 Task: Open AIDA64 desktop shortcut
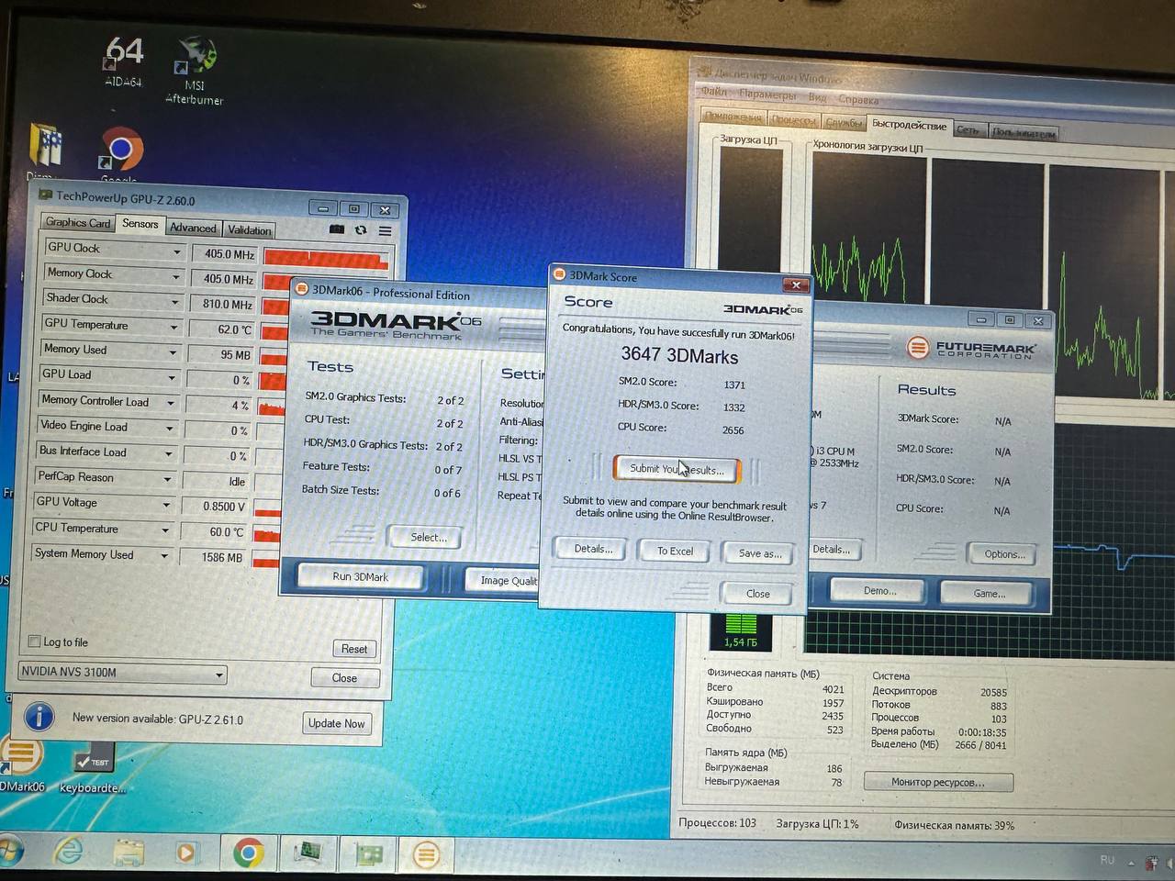pos(124,60)
